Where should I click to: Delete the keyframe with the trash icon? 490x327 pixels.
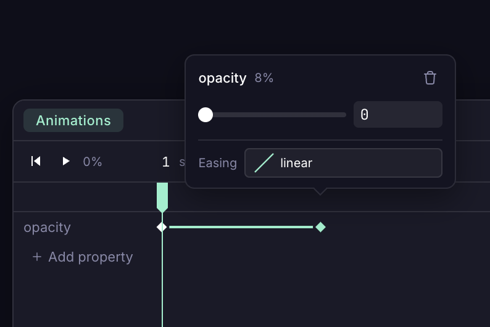(430, 78)
